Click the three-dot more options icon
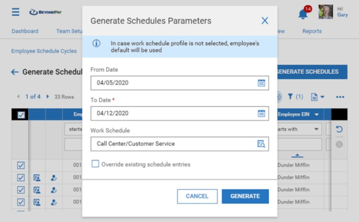359x222 pixels. (340, 97)
